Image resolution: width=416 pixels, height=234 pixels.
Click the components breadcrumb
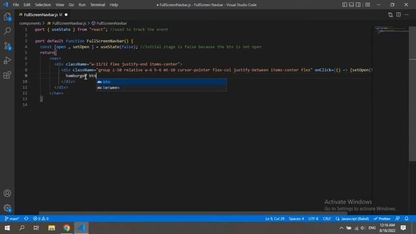30,23
